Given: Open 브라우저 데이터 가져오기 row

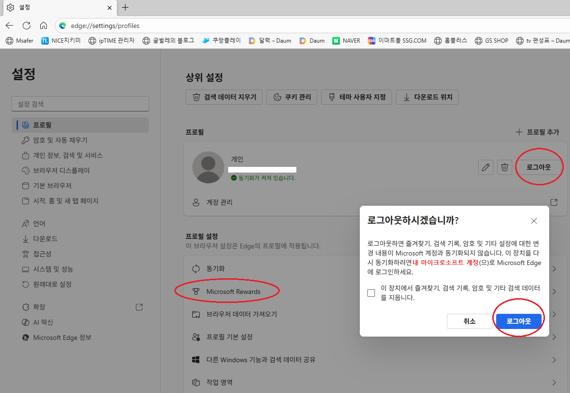Looking at the screenshot, I should coord(375,314).
